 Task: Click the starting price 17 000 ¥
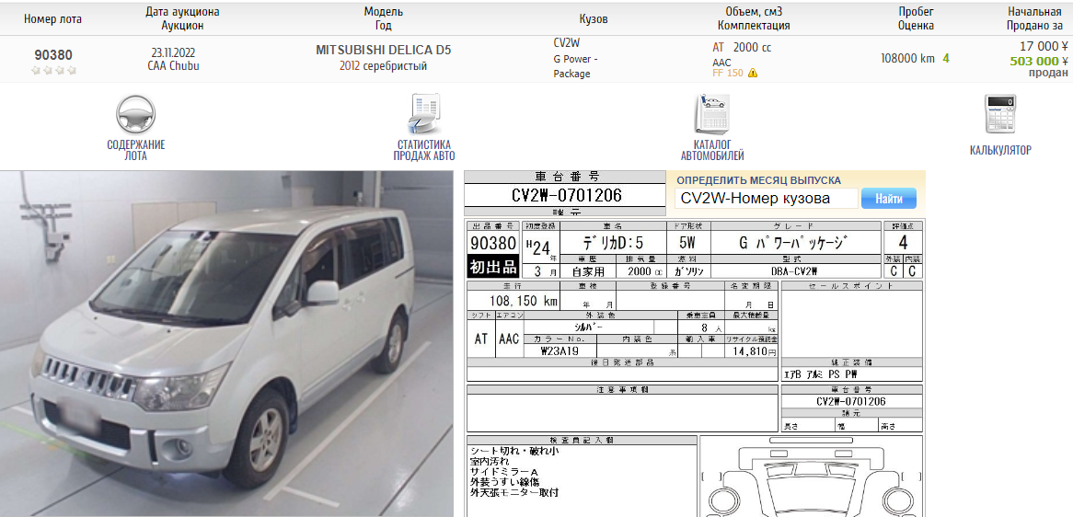pyautogui.click(x=1044, y=47)
